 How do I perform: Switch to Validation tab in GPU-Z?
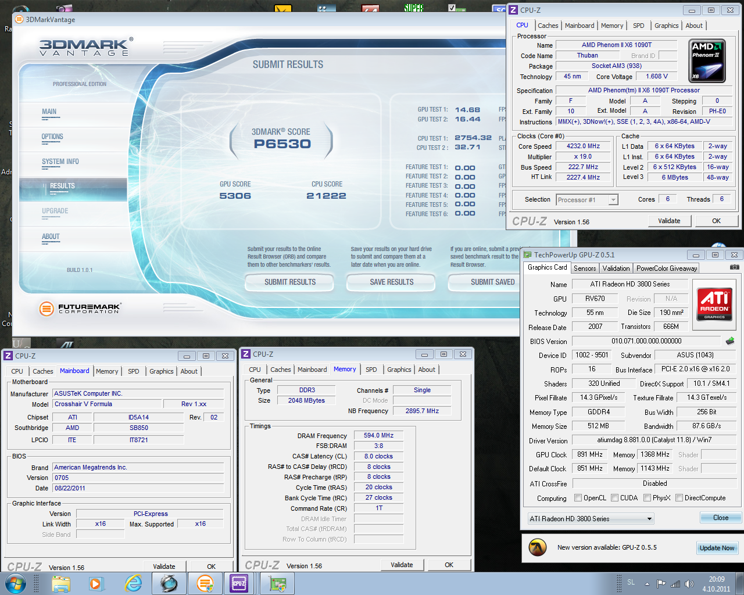[616, 268]
